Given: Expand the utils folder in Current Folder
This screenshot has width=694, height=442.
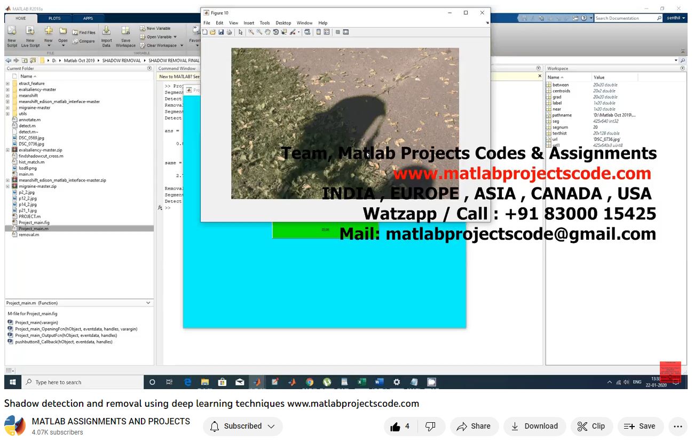Looking at the screenshot, I should point(7,114).
